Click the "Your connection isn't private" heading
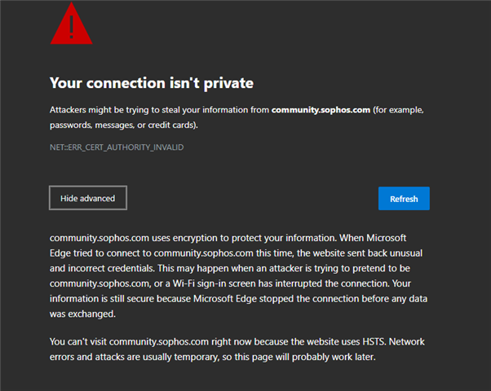This screenshot has width=491, height=391. click(152, 83)
